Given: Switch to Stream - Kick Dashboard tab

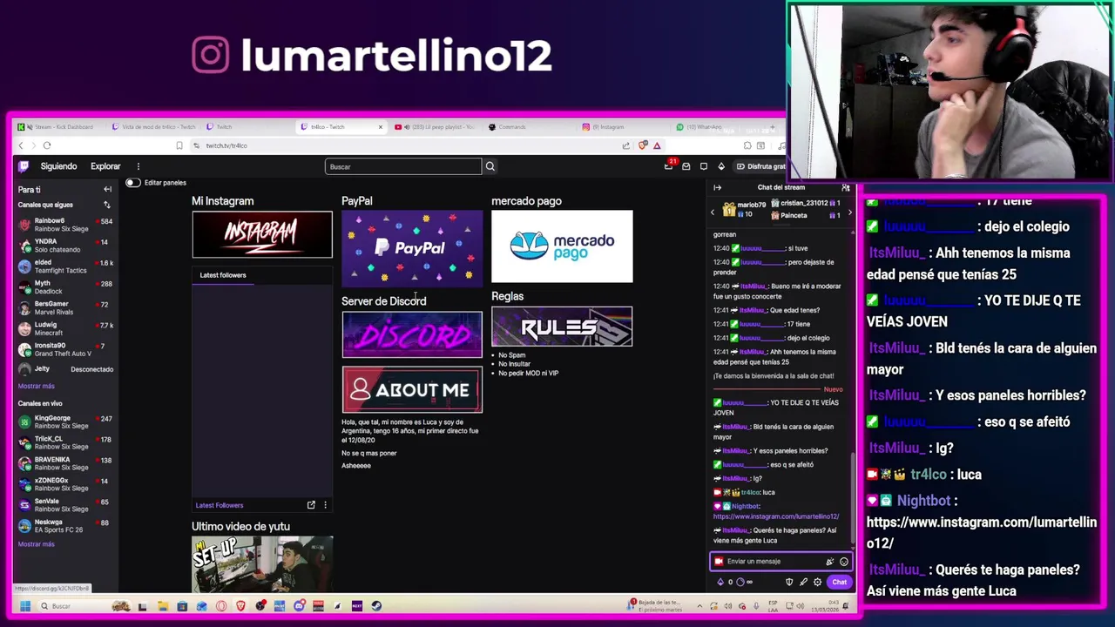Looking at the screenshot, I should [57, 127].
